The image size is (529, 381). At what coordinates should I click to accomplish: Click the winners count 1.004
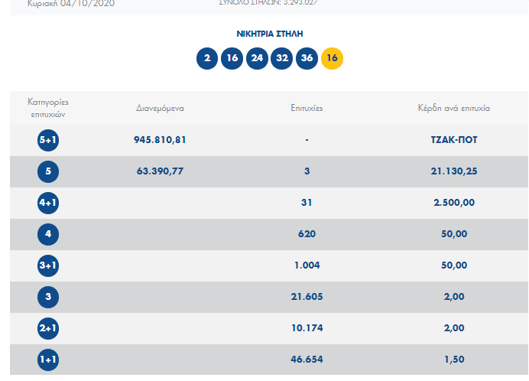point(307,265)
